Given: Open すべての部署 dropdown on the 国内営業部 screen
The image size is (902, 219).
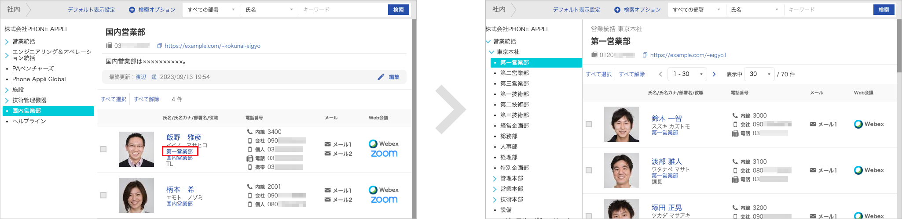Looking at the screenshot, I should [212, 10].
